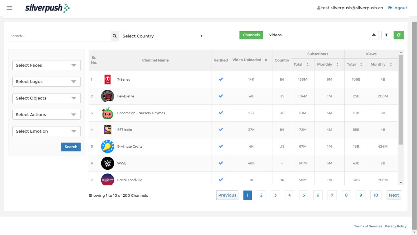Click the WWE channel logo
417x235 pixels.
[107, 163]
